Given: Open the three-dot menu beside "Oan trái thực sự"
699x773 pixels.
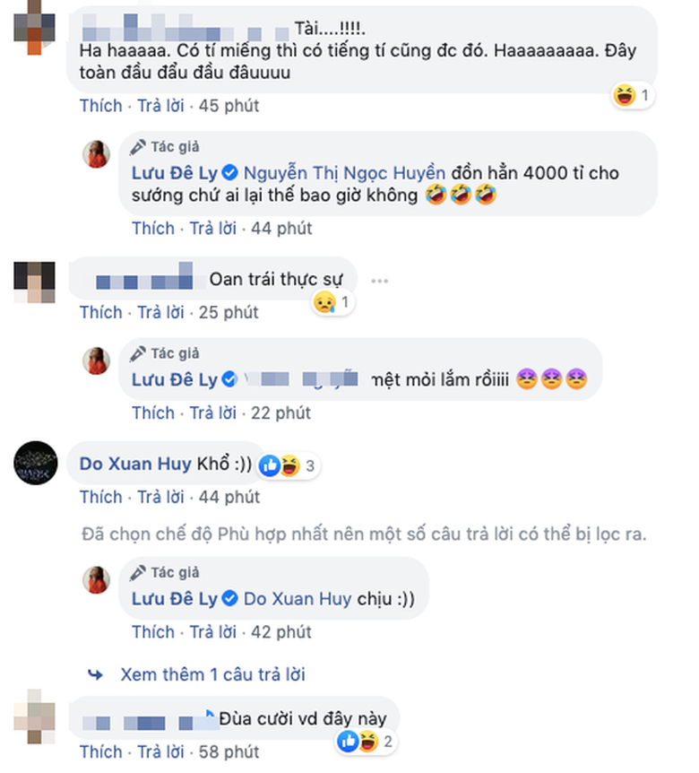Looking at the screenshot, I should click(x=380, y=281).
